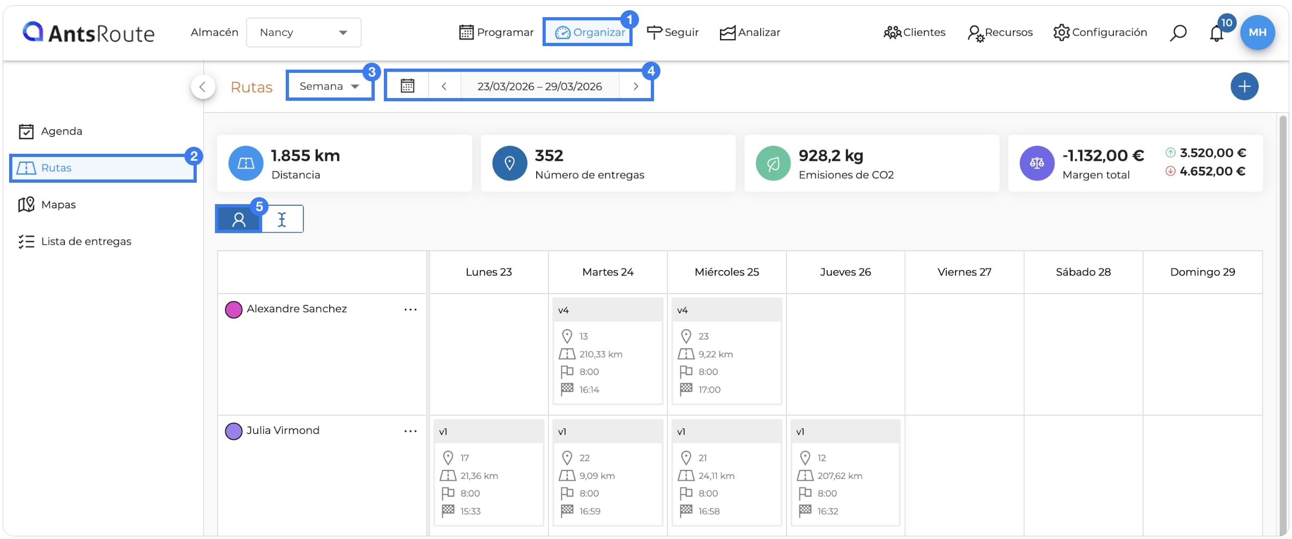Open the Recursos menu
Image resolution: width=1292 pixels, height=539 pixels.
click(x=1000, y=33)
